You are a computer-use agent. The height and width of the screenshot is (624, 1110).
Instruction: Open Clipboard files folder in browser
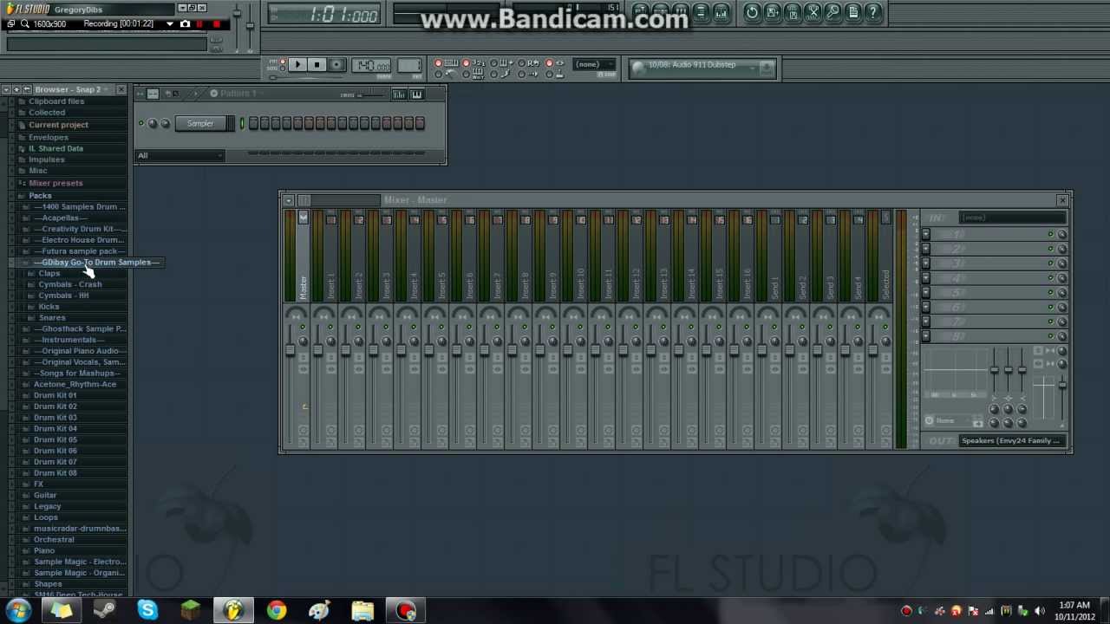[56, 101]
